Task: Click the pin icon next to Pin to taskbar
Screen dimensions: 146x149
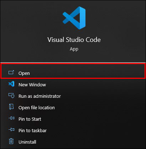Action: click(x=11, y=130)
